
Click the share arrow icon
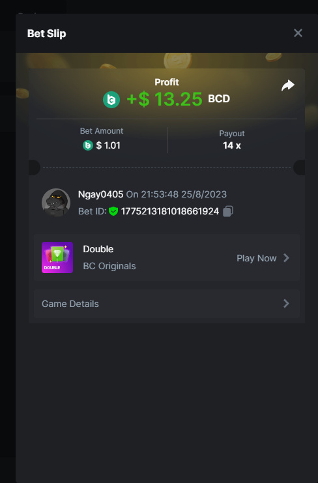[288, 85]
